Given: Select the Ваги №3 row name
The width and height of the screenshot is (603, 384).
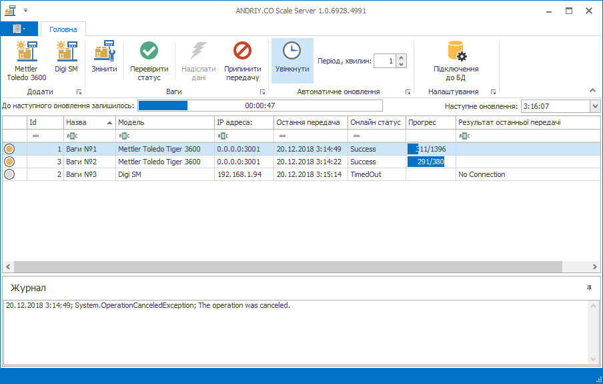Looking at the screenshot, I should (81, 174).
